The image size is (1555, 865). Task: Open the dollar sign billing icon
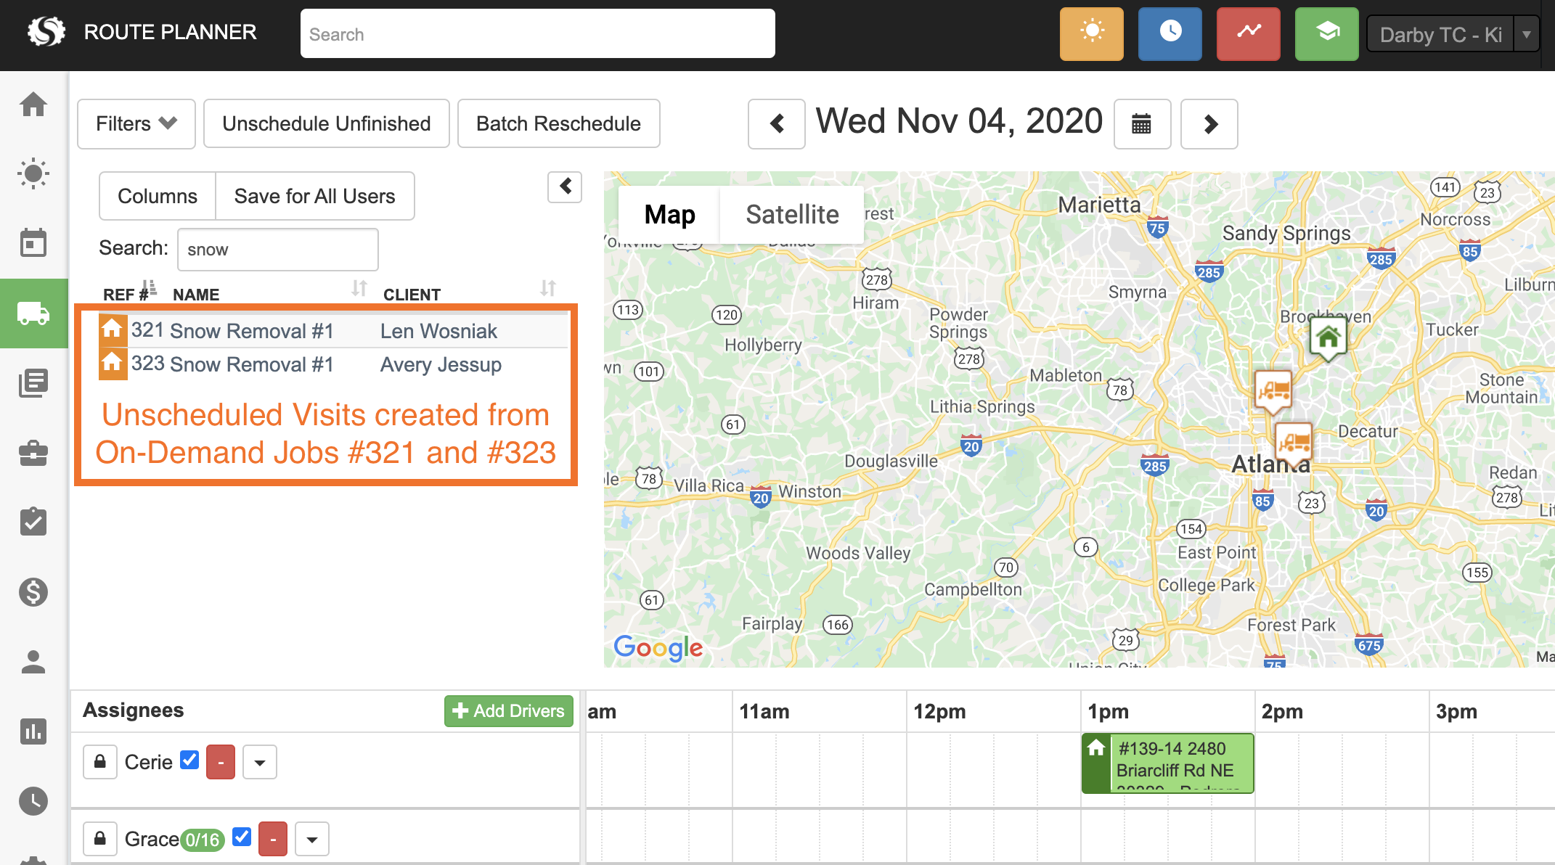click(33, 592)
